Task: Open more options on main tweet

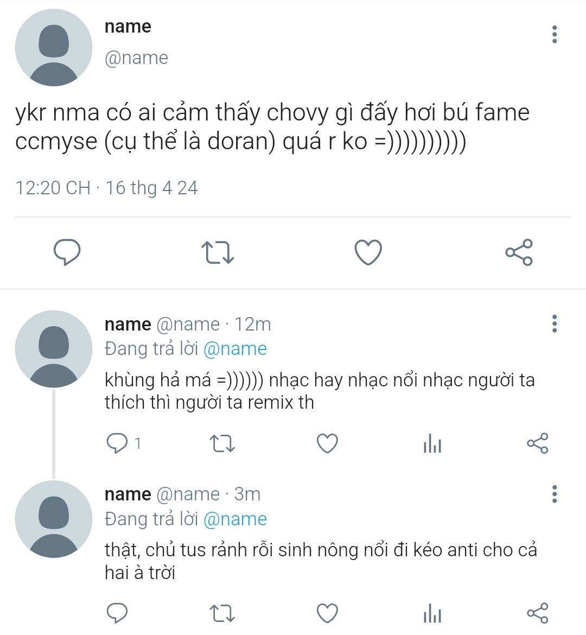Action: point(555,34)
